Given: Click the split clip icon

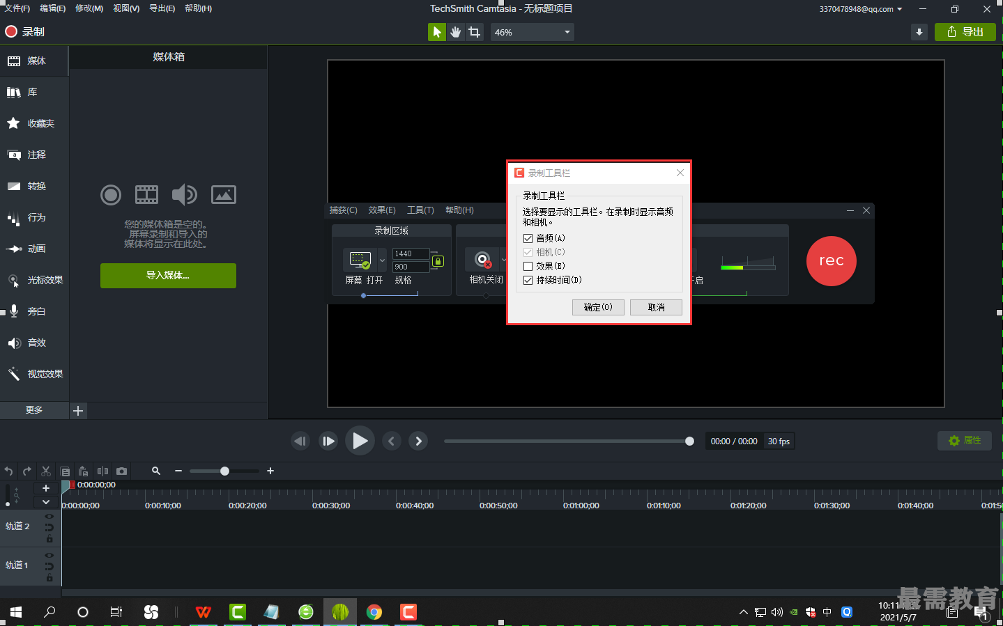Looking at the screenshot, I should 102,471.
